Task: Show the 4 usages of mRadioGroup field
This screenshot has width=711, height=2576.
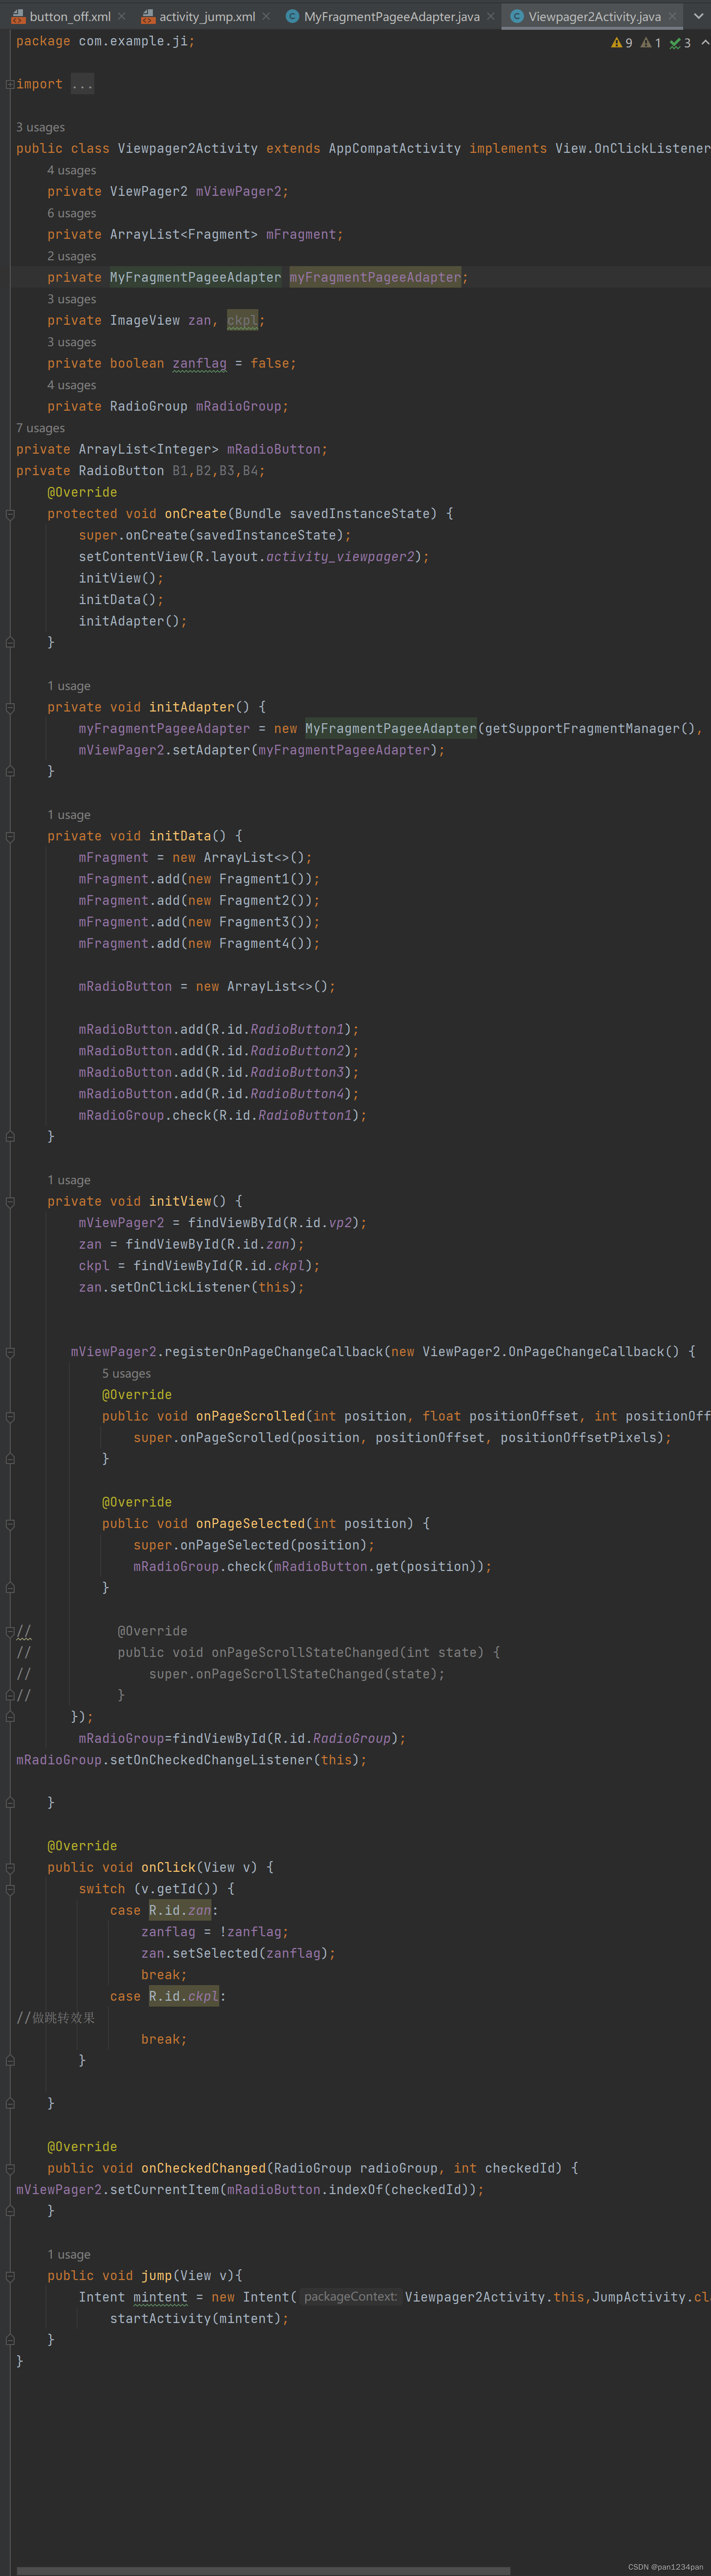Action: (71, 385)
